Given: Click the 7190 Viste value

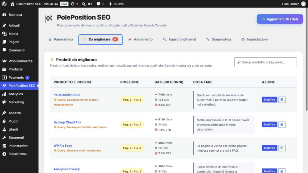Looking at the screenshot, I should click(x=163, y=95).
